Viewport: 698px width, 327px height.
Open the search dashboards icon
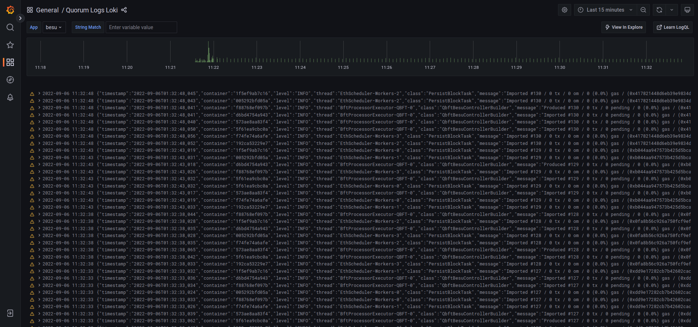[10, 27]
